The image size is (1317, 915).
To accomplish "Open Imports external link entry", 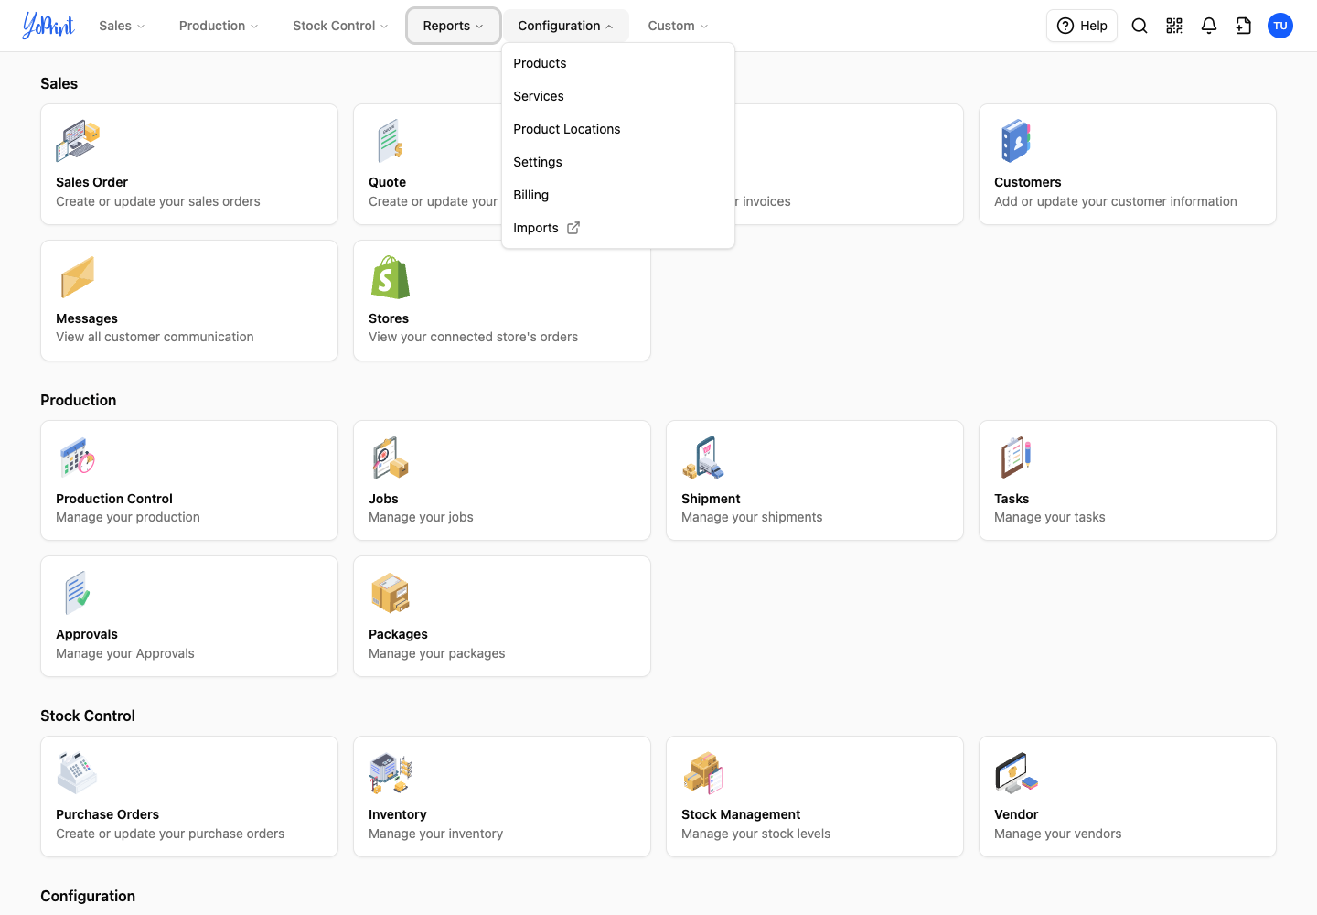I will pyautogui.click(x=618, y=228).
